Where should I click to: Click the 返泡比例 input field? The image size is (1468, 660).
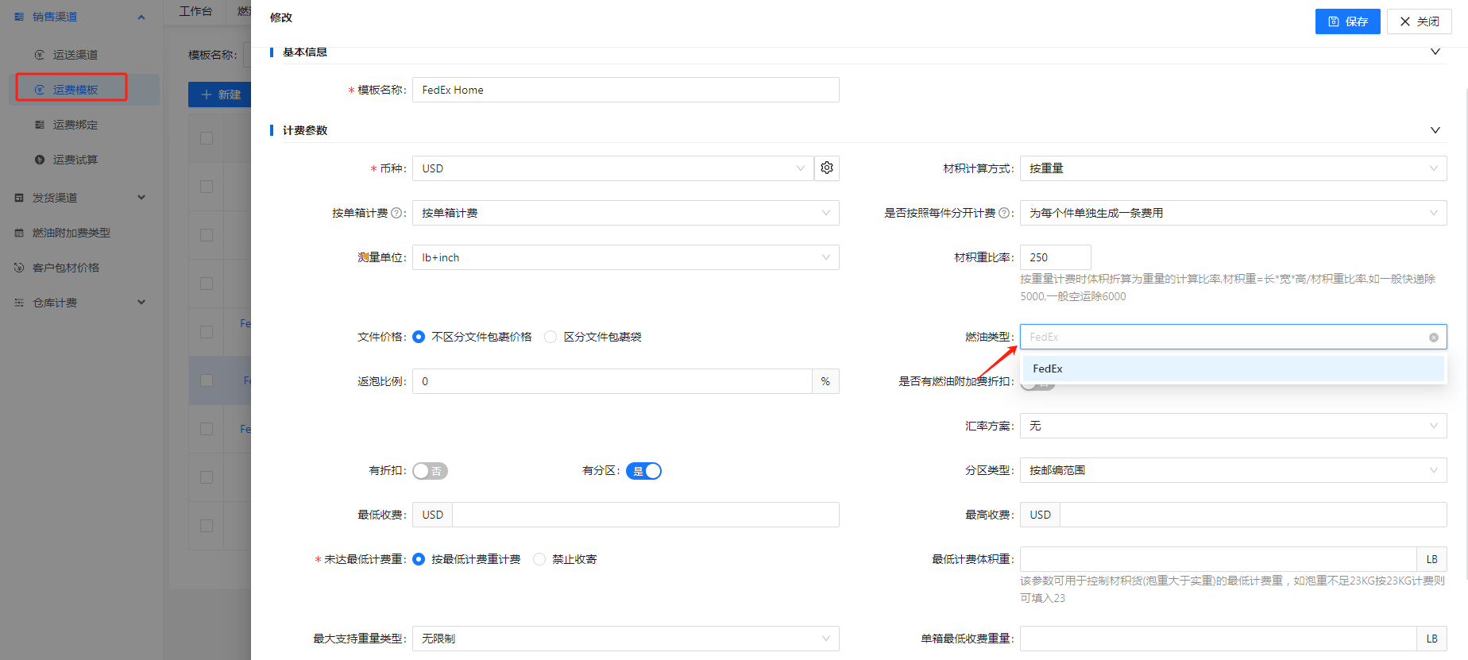coord(612,381)
